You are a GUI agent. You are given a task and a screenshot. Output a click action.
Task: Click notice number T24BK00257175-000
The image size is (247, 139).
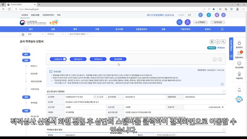pyautogui.click(x=74, y=97)
